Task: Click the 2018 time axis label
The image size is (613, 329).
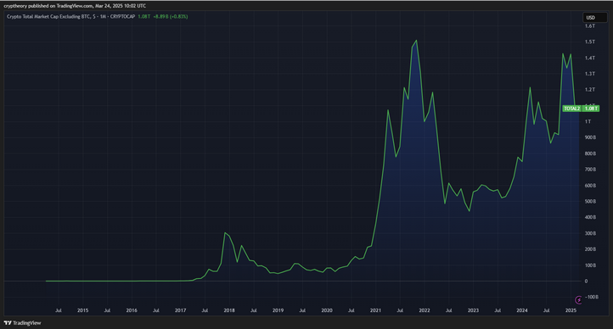Action: (229, 310)
